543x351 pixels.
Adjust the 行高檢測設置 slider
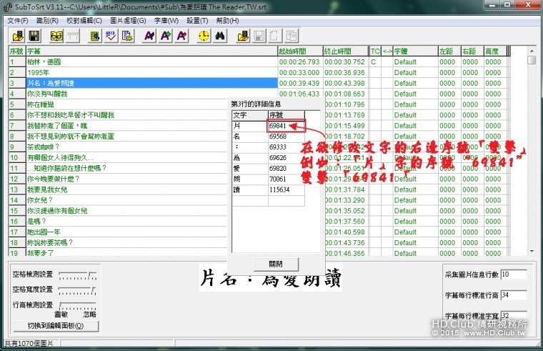[x=78, y=305]
